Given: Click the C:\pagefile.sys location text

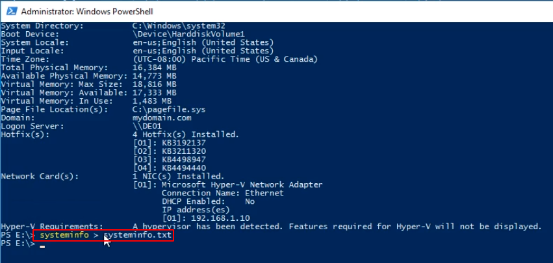Looking at the screenshot, I should click(169, 110).
